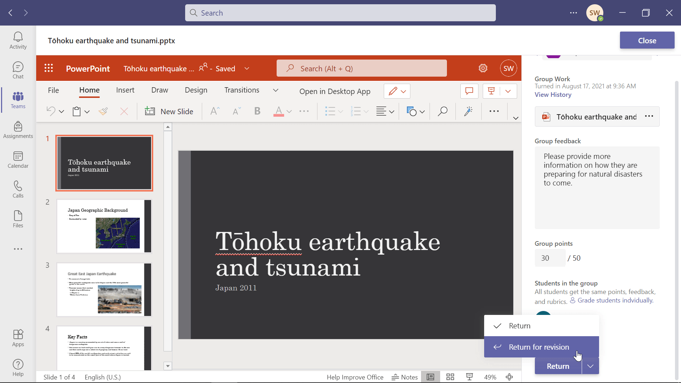Click Grade students individually link
The image size is (681, 383).
click(x=615, y=300)
